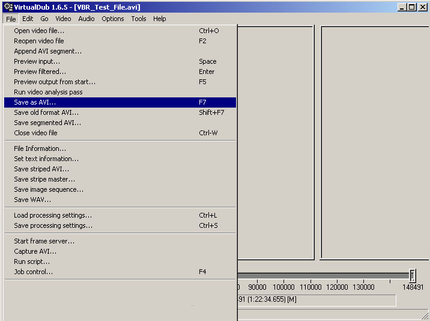430x321 pixels.
Task: Select Reopen video file
Action: (120, 41)
